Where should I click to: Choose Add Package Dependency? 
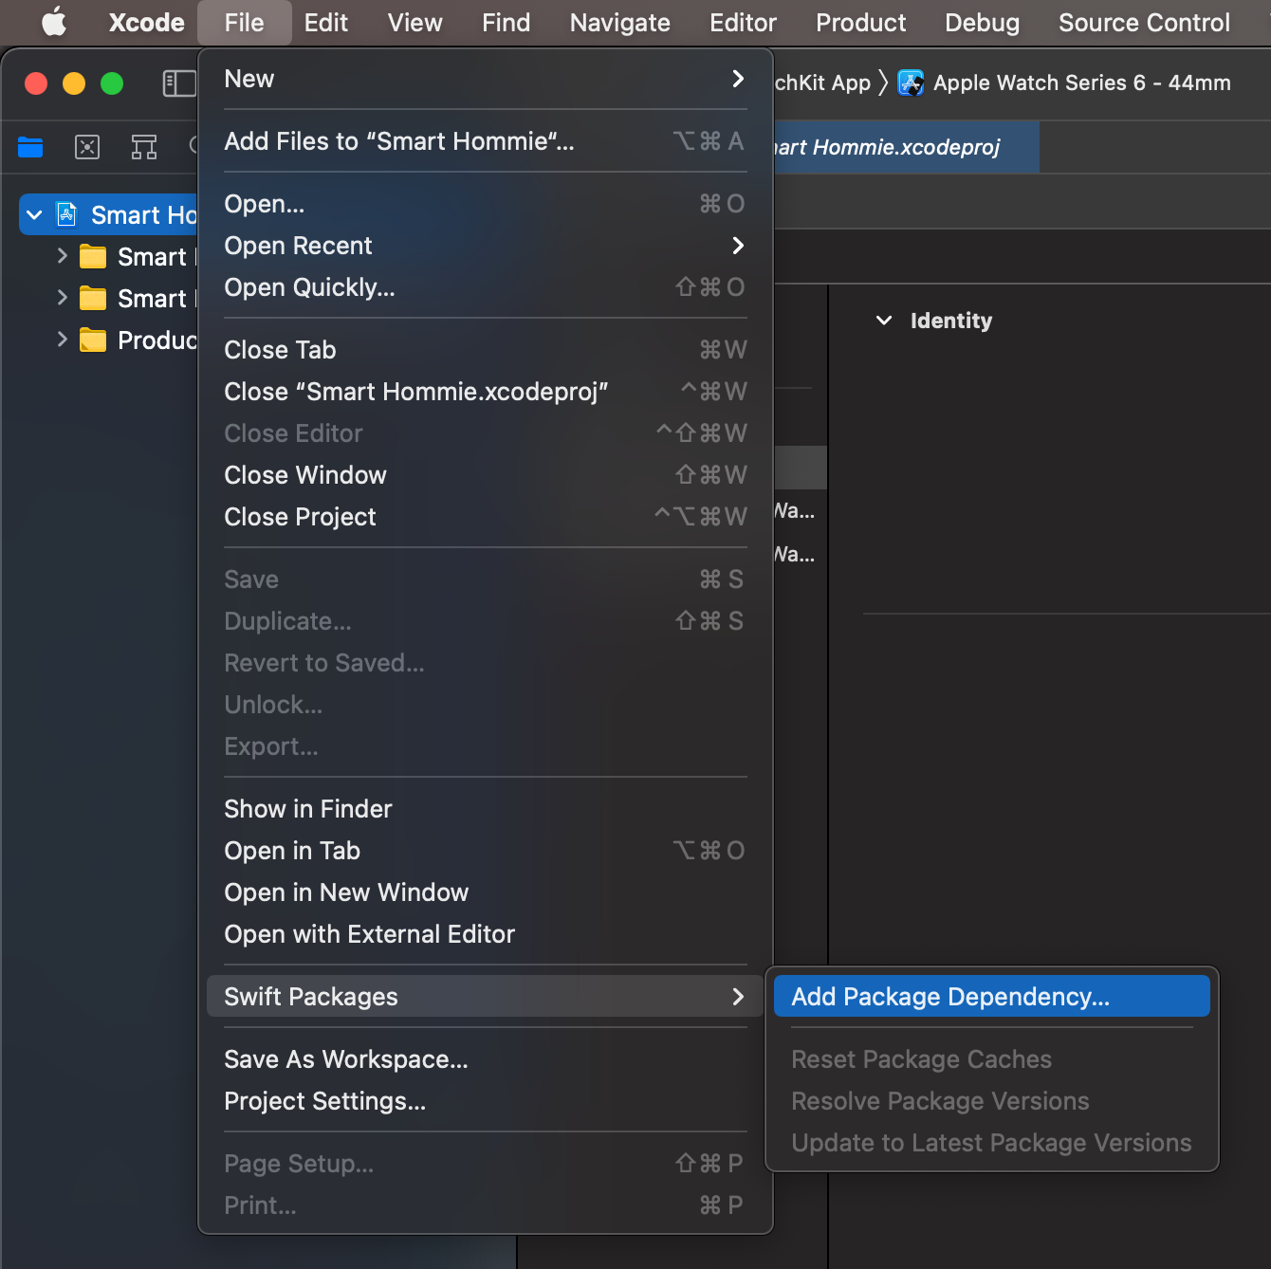(951, 996)
